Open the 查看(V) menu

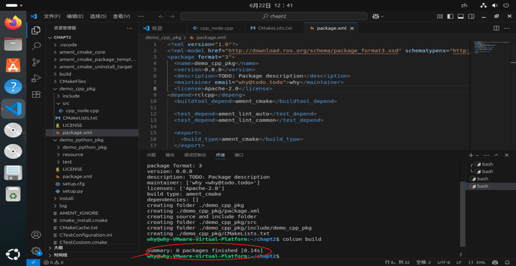122,16
